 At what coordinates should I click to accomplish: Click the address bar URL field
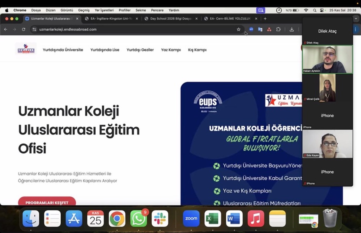pyautogui.click(x=137, y=29)
